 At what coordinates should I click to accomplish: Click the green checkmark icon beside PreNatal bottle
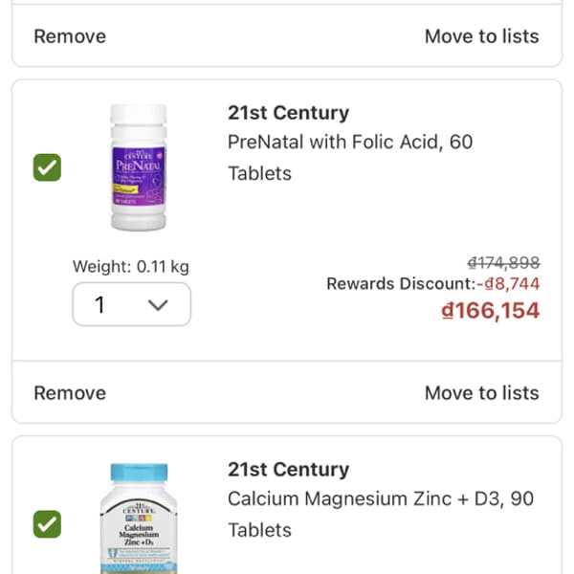47,167
